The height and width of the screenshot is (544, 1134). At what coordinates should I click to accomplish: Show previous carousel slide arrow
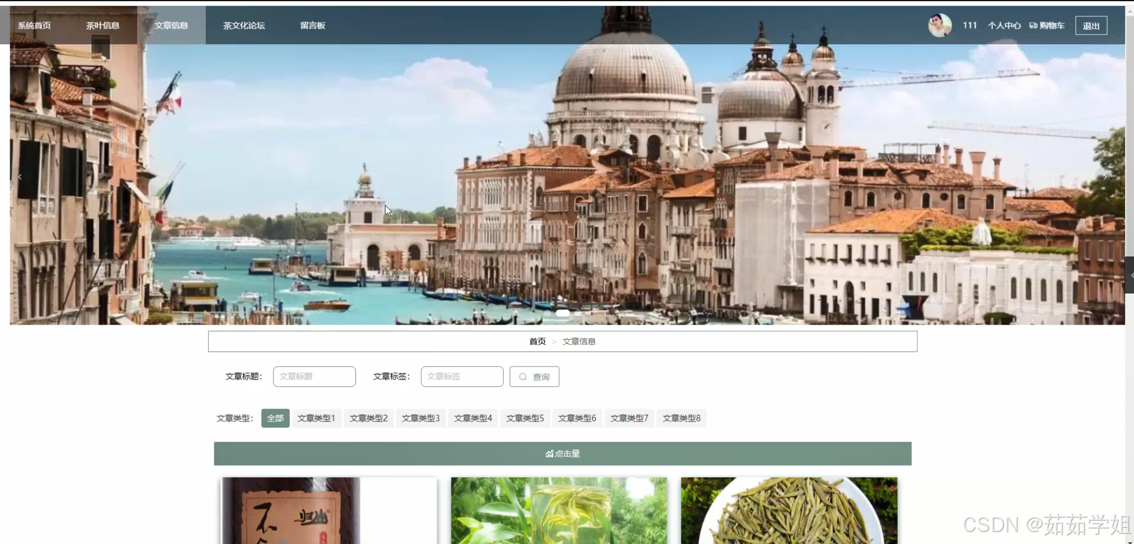(x=20, y=177)
